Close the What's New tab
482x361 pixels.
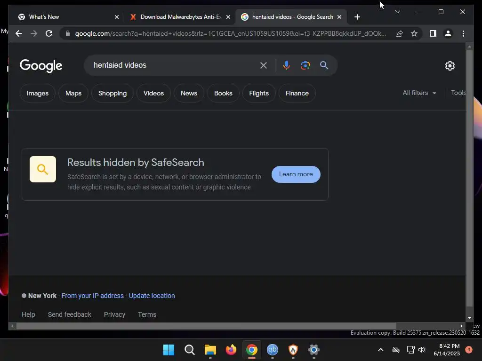tap(117, 17)
